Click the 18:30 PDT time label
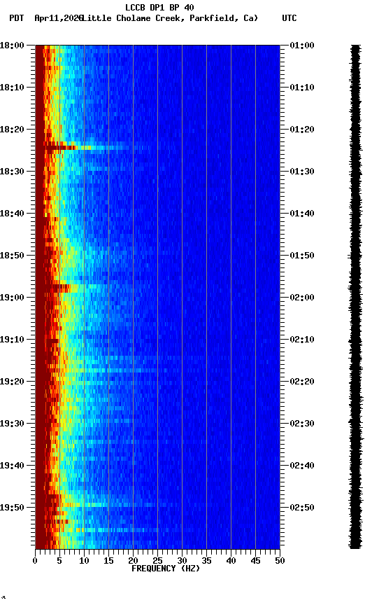This screenshot has height=605, width=386. 12,172
